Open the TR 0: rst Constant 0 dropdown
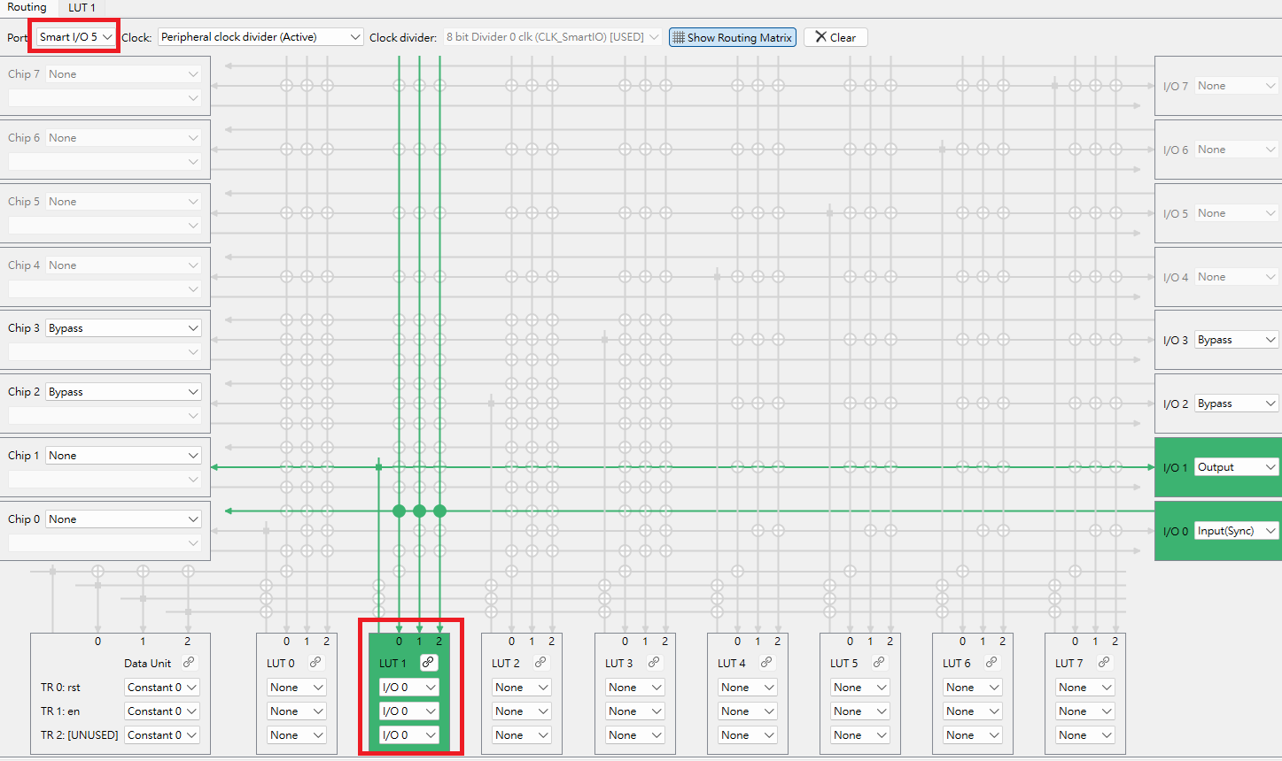 162,688
